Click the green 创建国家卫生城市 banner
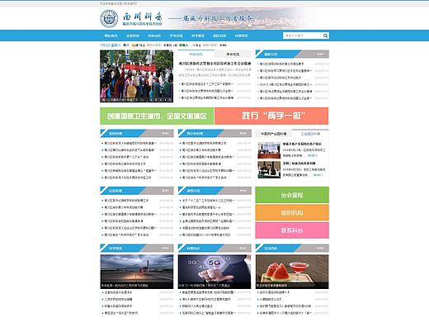 pyautogui.click(x=157, y=116)
